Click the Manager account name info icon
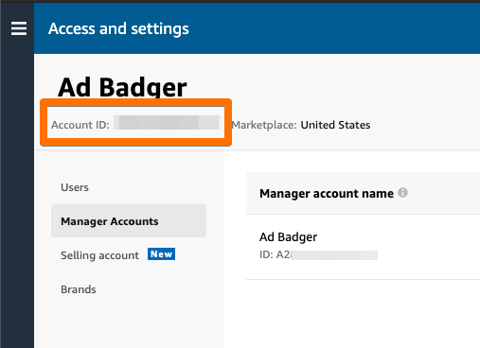The image size is (480, 348). tap(402, 193)
